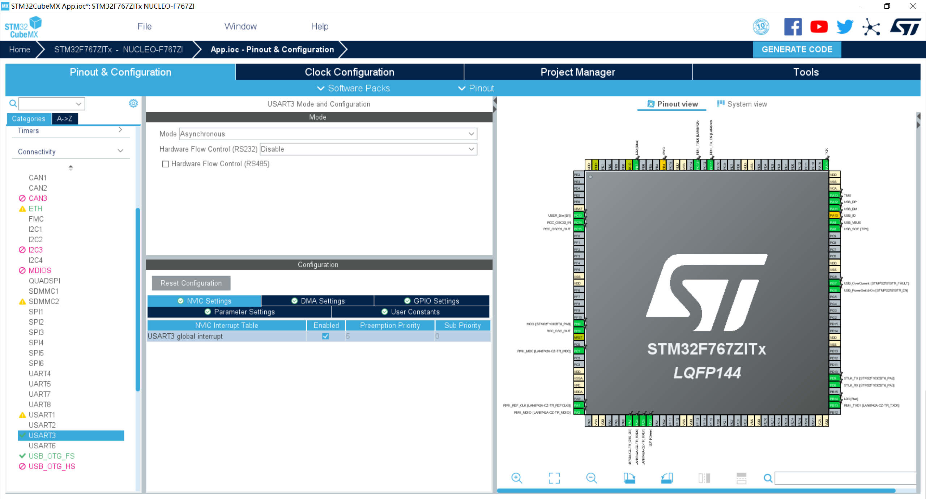Enable Hardware Flow Control (RS485) checkbox
The width and height of the screenshot is (926, 499).
165,164
